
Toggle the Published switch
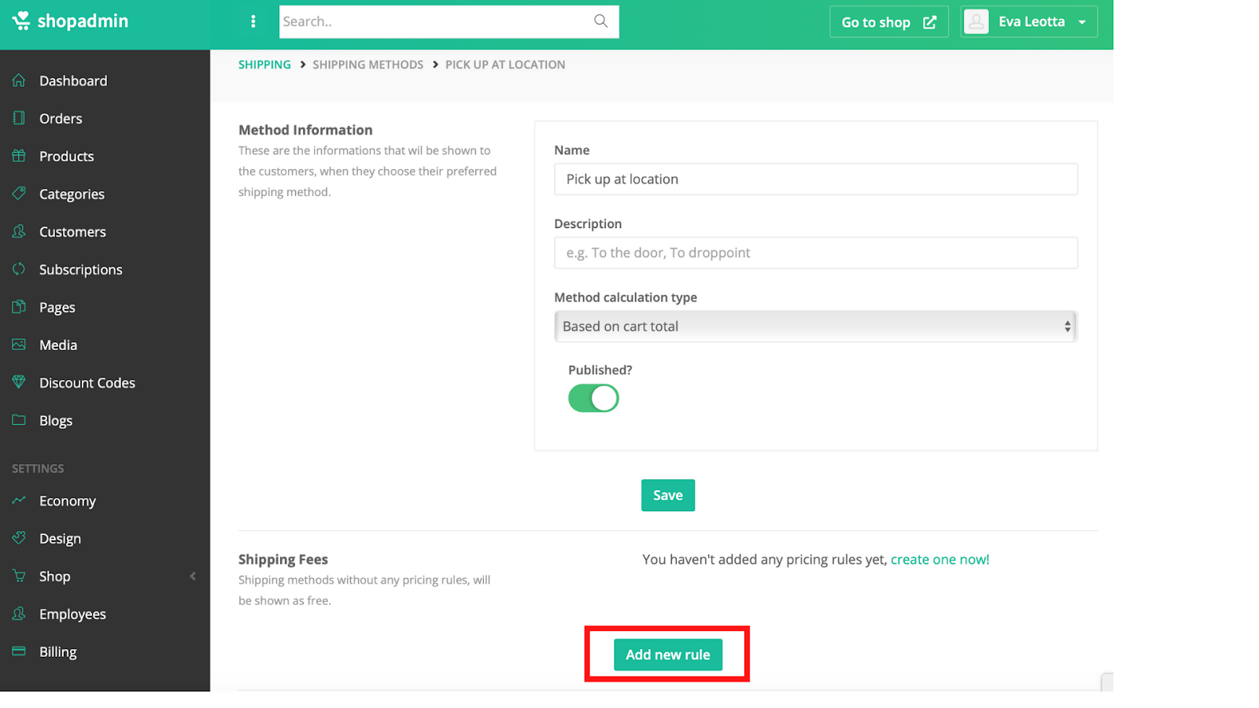coord(593,398)
